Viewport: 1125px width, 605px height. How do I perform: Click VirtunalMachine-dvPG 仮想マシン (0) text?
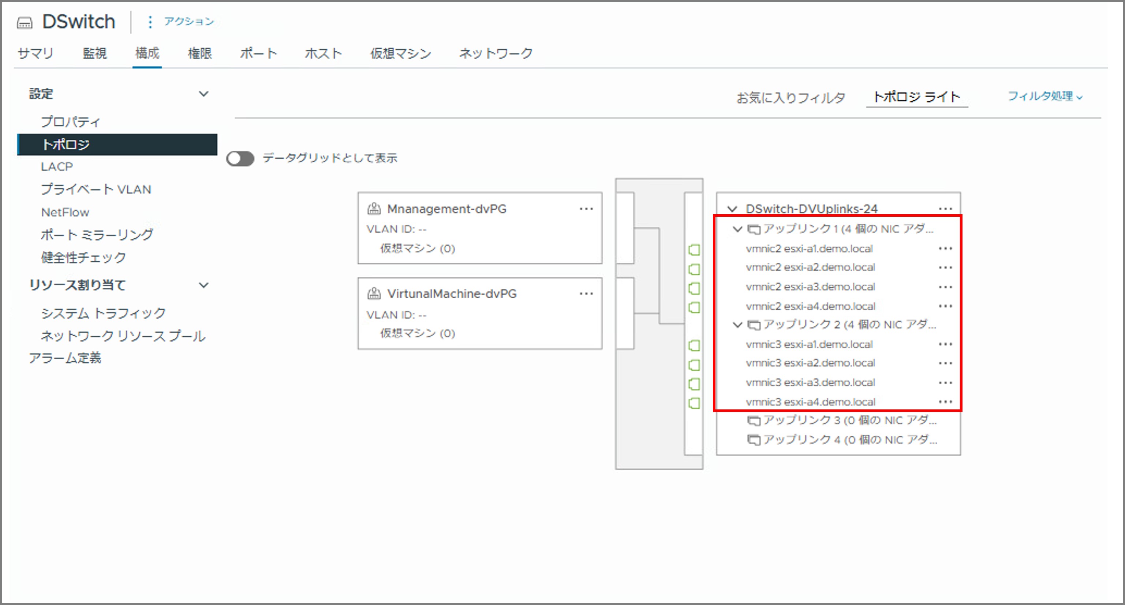click(418, 333)
